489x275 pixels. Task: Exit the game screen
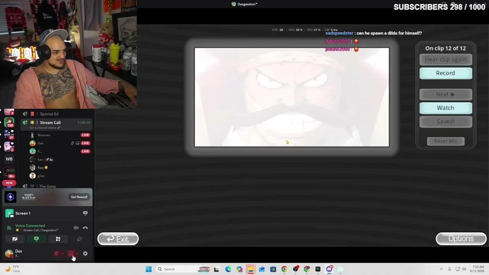point(118,239)
